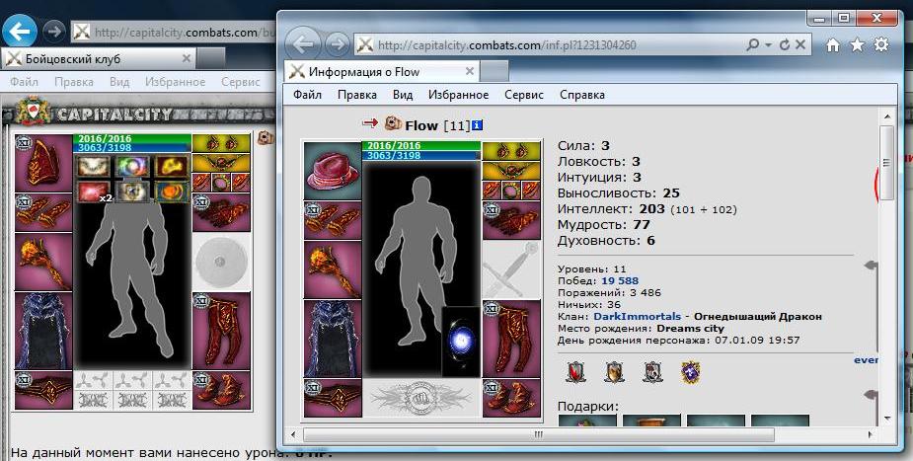Click the grey shield badge in Flow info
Screen dimensions: 913x461
click(x=652, y=372)
